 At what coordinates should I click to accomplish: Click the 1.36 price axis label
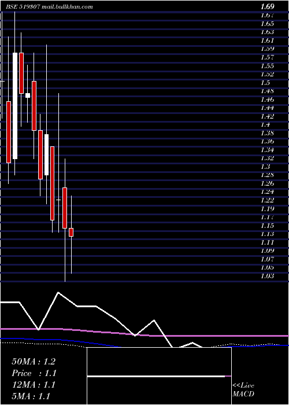[267, 141]
